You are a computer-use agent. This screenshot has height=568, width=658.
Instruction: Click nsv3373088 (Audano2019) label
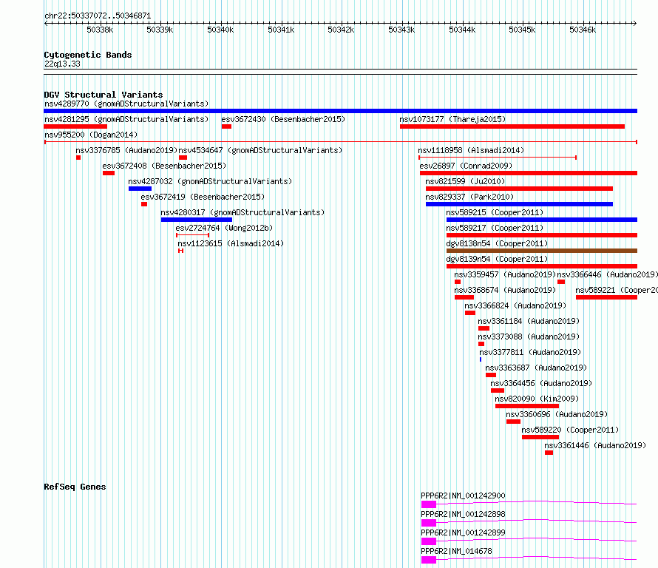(x=529, y=337)
